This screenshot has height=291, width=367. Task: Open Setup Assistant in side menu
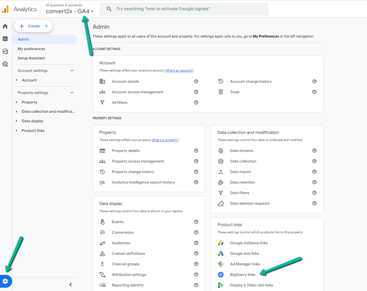[31, 58]
